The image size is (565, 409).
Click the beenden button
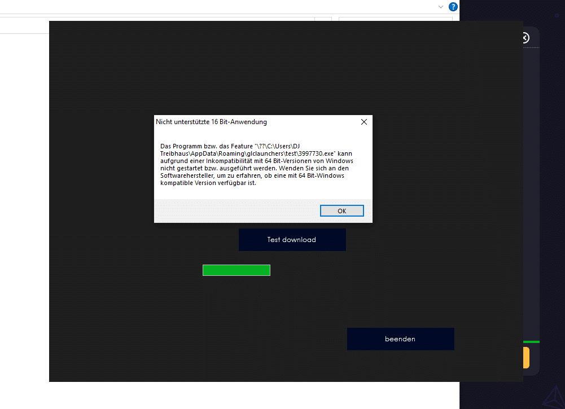(400, 339)
